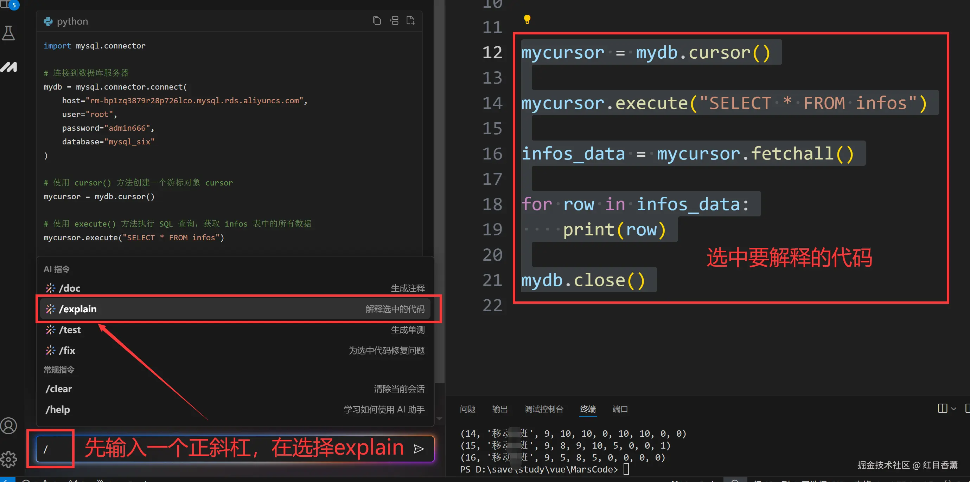The image size is (970, 482).
Task: Select the /test unit test command
Action: coord(235,330)
